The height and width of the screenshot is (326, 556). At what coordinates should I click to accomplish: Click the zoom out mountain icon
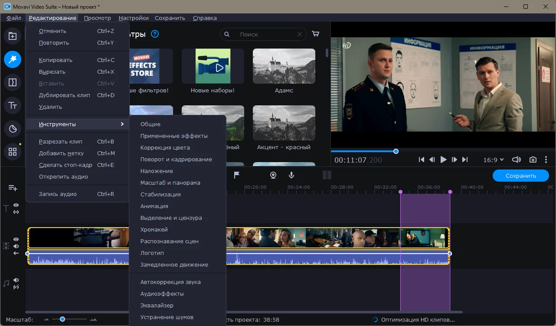[46, 319]
